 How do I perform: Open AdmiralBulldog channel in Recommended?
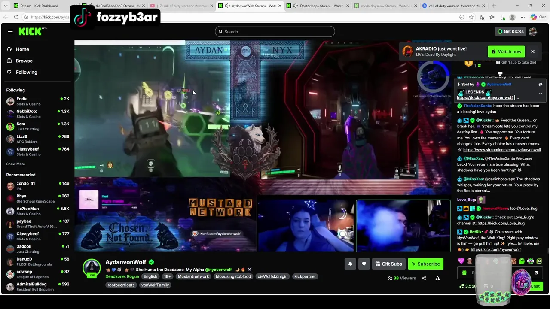click(x=38, y=287)
